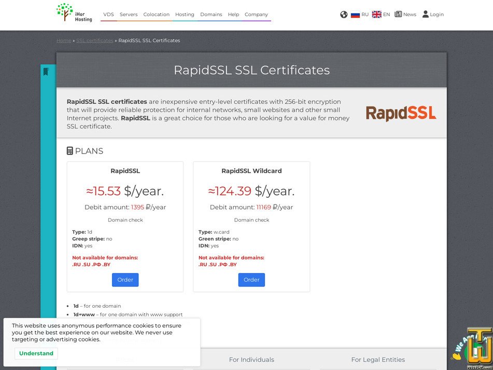Click the ≈15.53 $/year price

pos(125,191)
